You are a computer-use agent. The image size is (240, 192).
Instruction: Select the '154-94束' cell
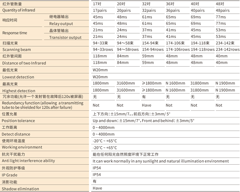point(150,43)
